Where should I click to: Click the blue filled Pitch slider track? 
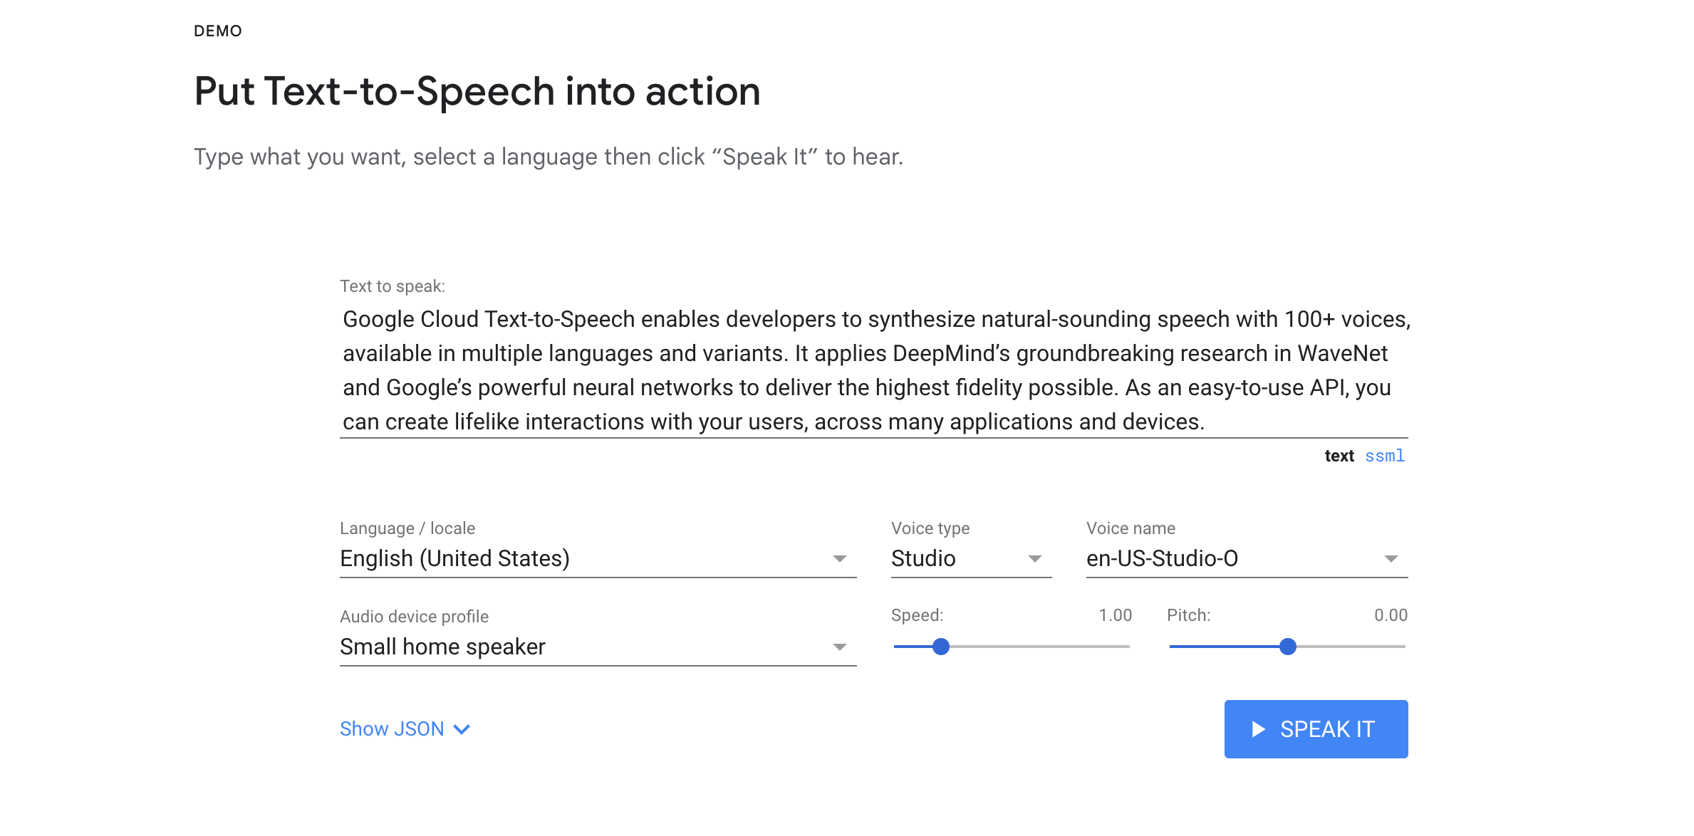(1224, 647)
